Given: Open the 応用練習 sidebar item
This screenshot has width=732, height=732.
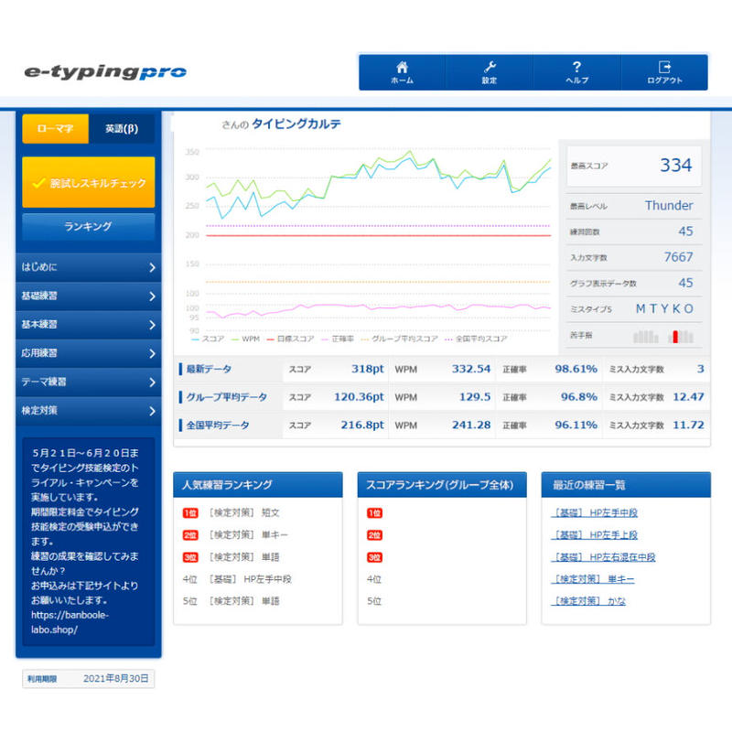Looking at the screenshot, I should pos(88,353).
